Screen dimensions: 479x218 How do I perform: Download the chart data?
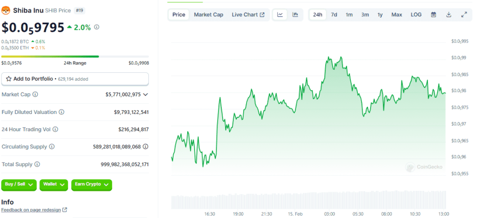449,14
